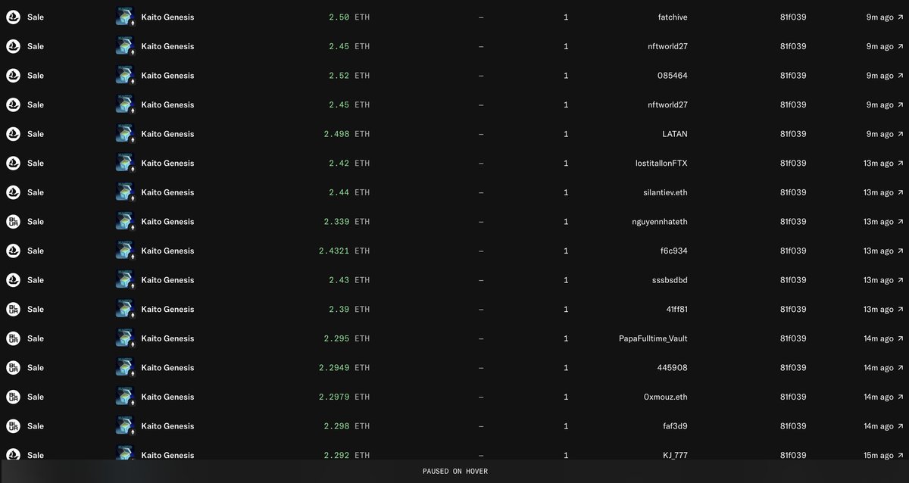Open buyer profile lostitallonFTX
Image resolution: width=909 pixels, height=483 pixels.
tap(662, 163)
